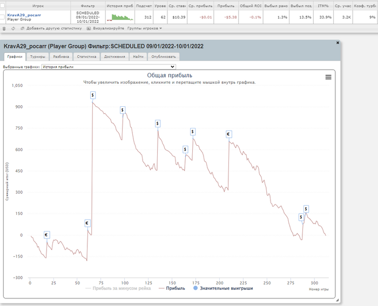Viewport: 378px width, 306px height.
Task: Tick the KravA29_pocarr row checkbox
Action: coord(2,17)
